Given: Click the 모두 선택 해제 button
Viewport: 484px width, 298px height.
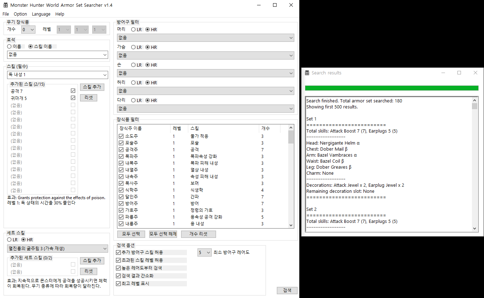Looking at the screenshot, I should [x=163, y=234].
